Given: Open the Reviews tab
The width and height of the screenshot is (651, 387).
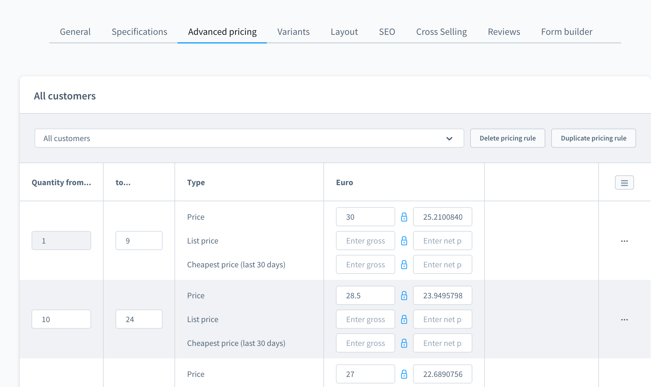Looking at the screenshot, I should [x=504, y=32].
